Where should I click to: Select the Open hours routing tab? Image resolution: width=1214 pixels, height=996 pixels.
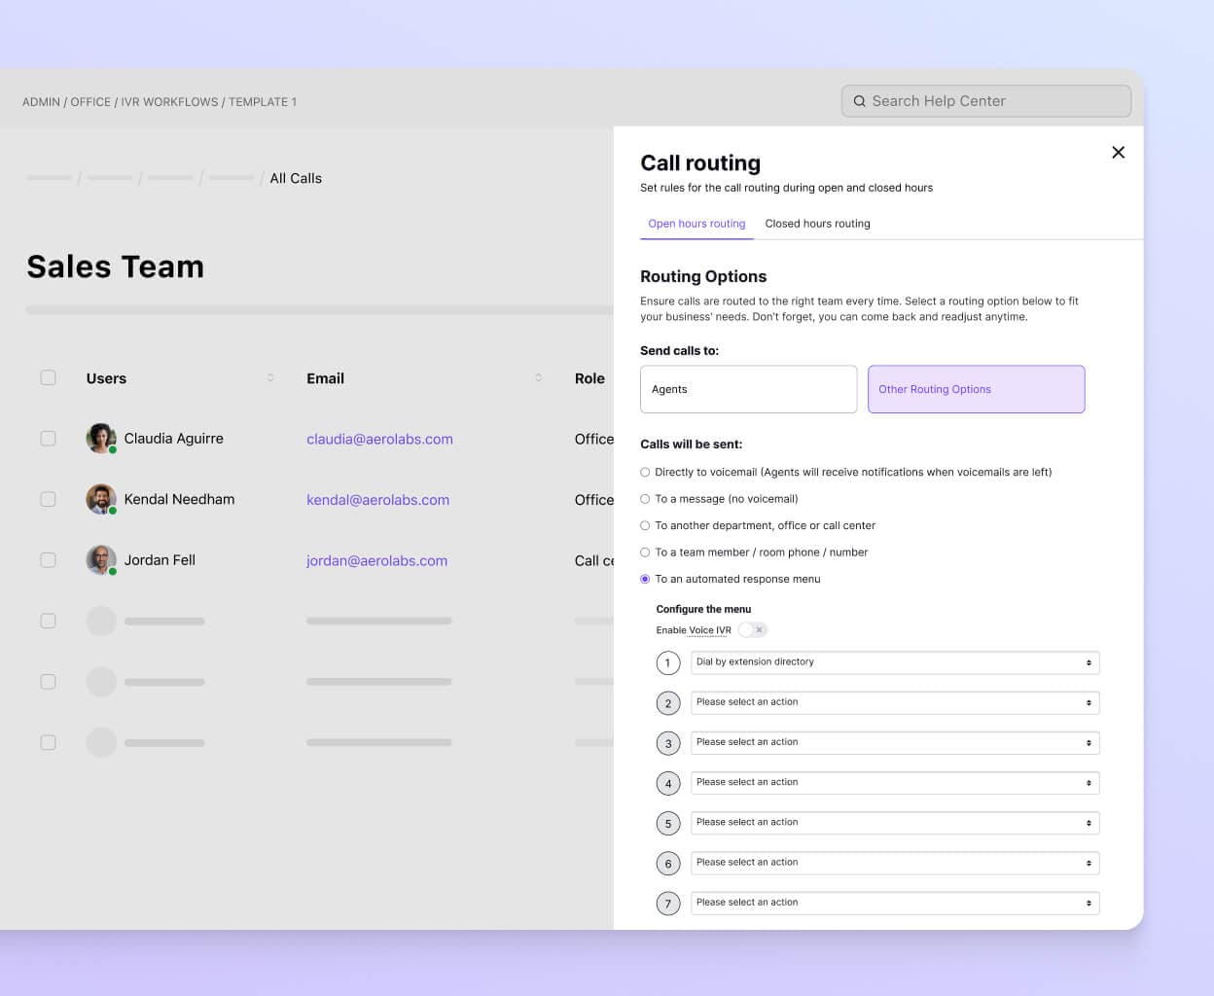coord(696,224)
